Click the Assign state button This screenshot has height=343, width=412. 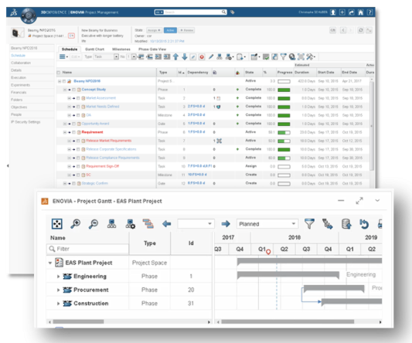coord(155,30)
